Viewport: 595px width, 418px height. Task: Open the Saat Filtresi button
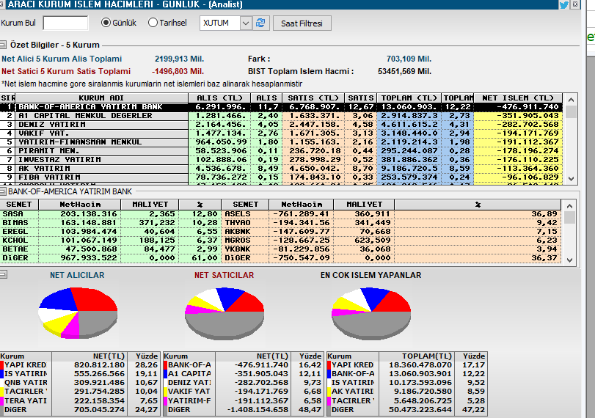(302, 23)
